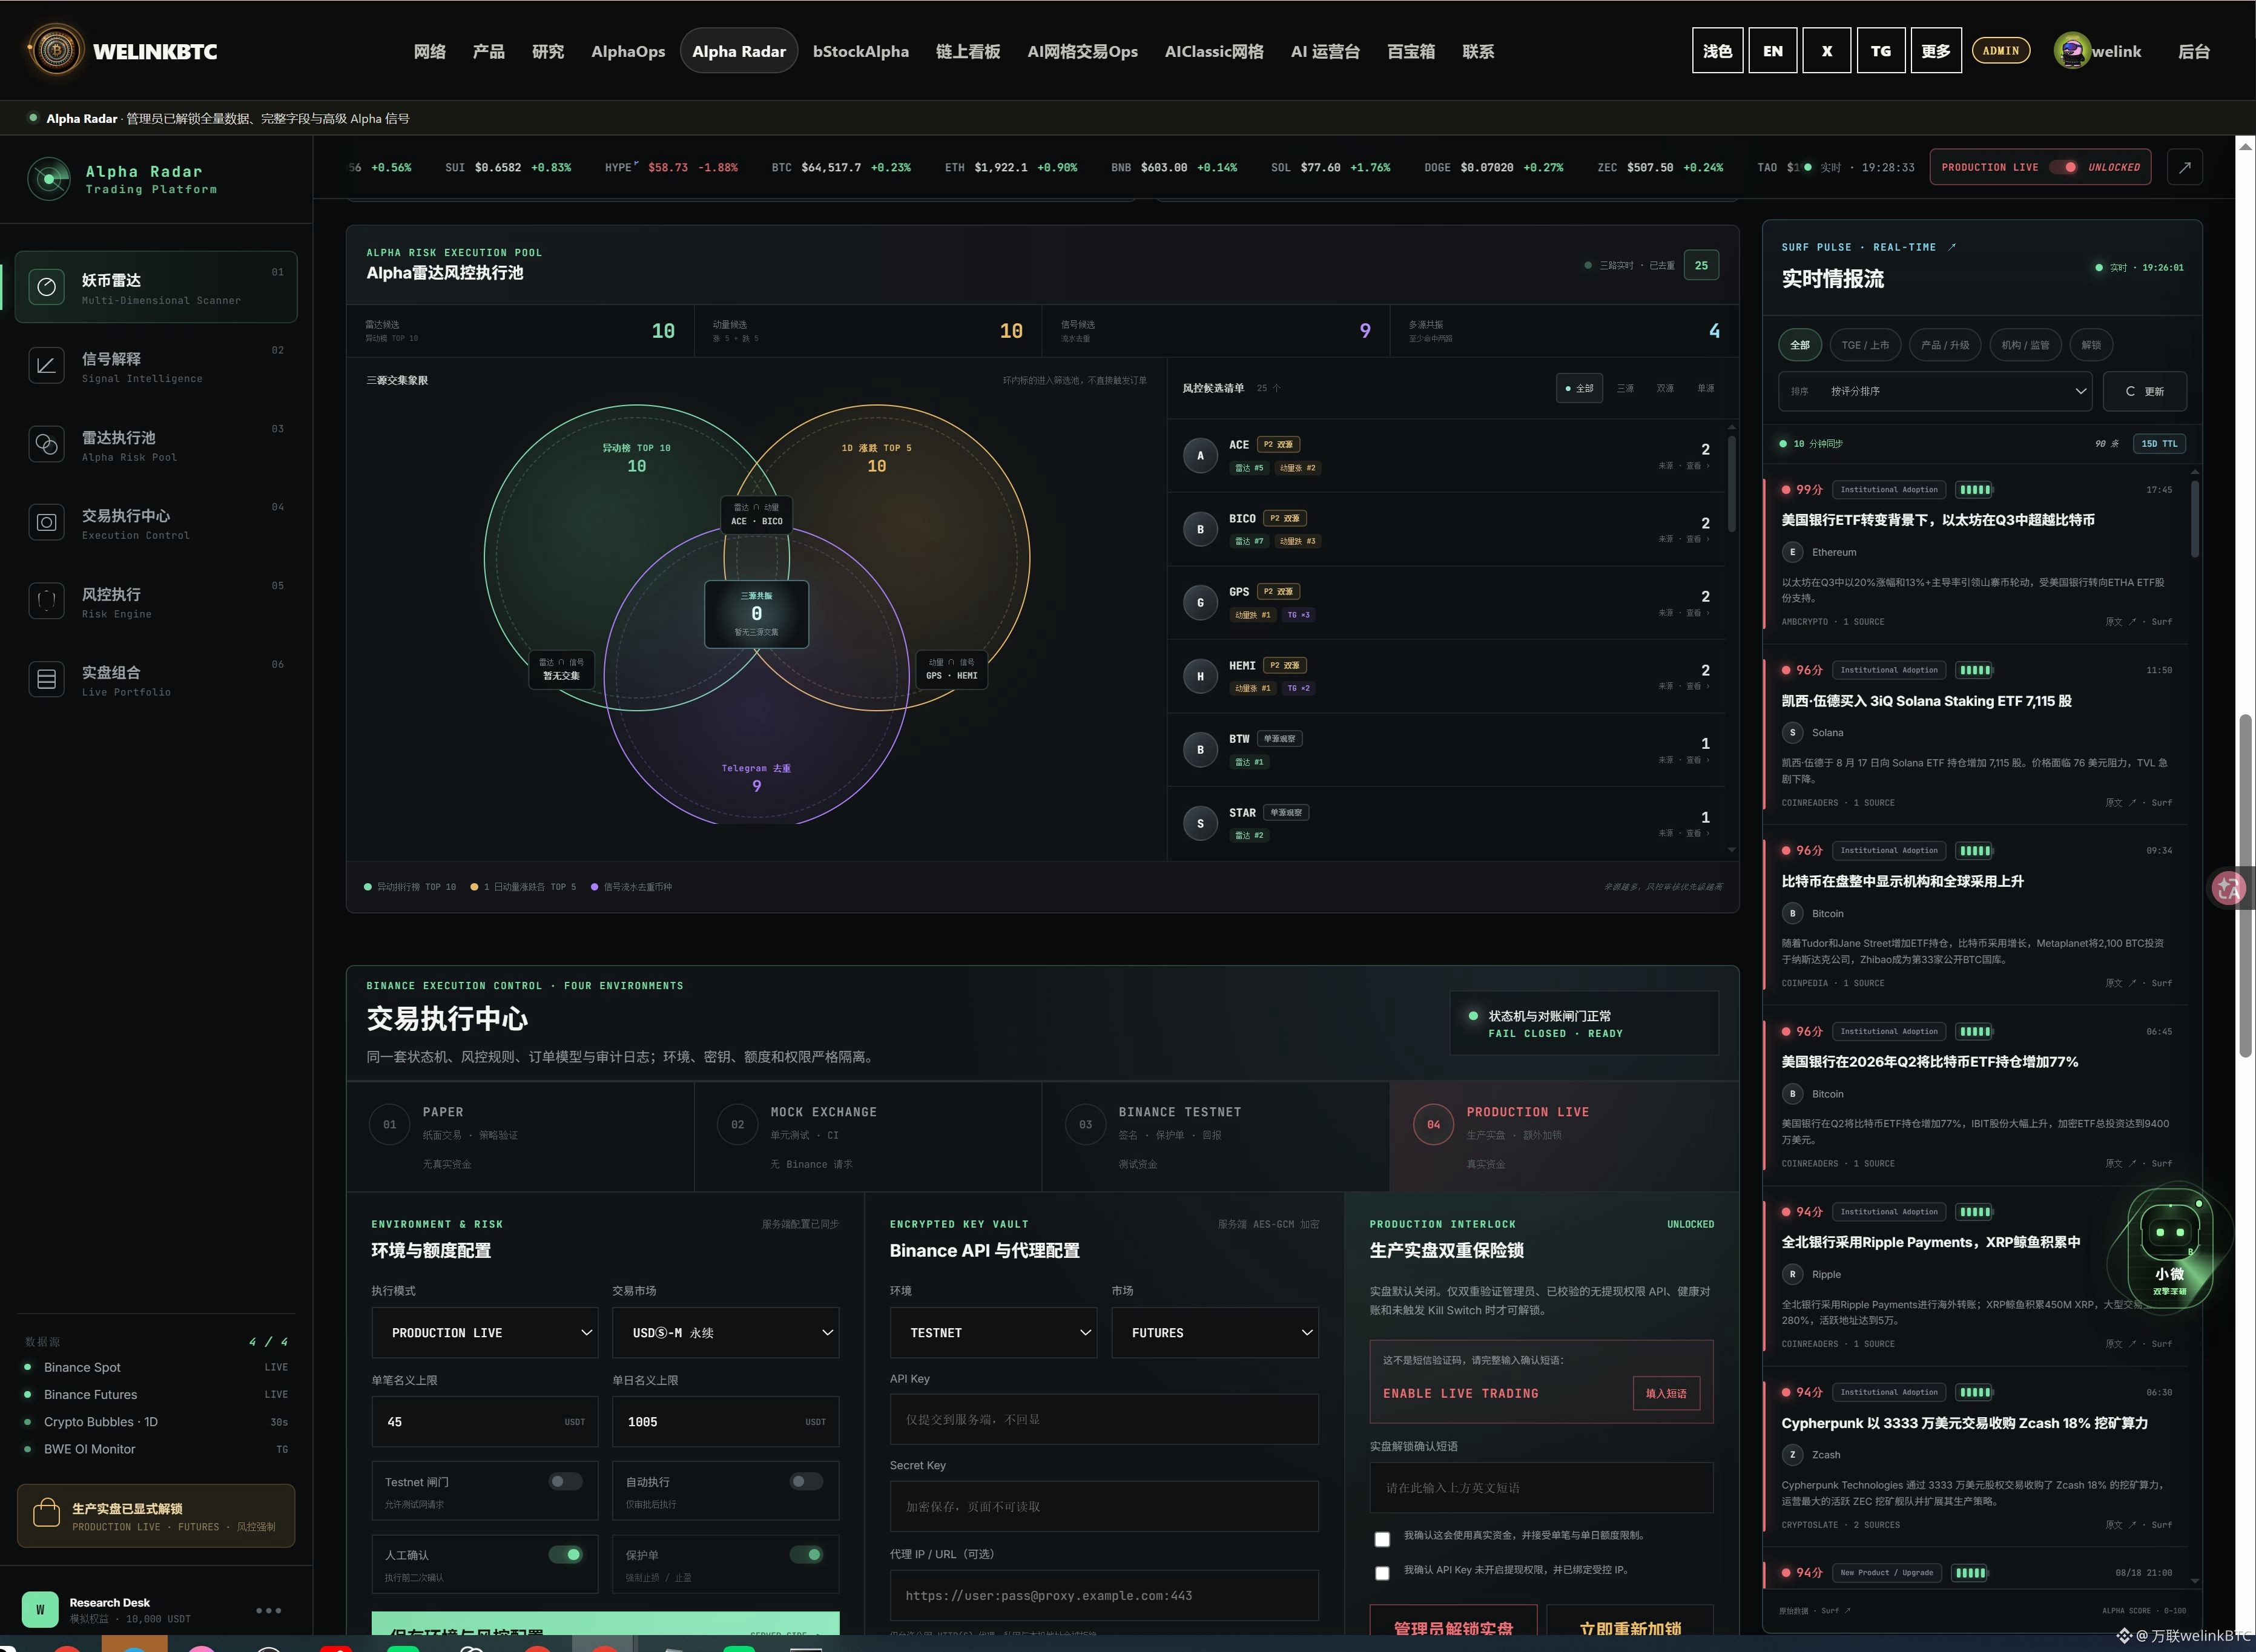The height and width of the screenshot is (1652, 2256).
Task: Open the 链上看板 nav item
Action: (968, 51)
